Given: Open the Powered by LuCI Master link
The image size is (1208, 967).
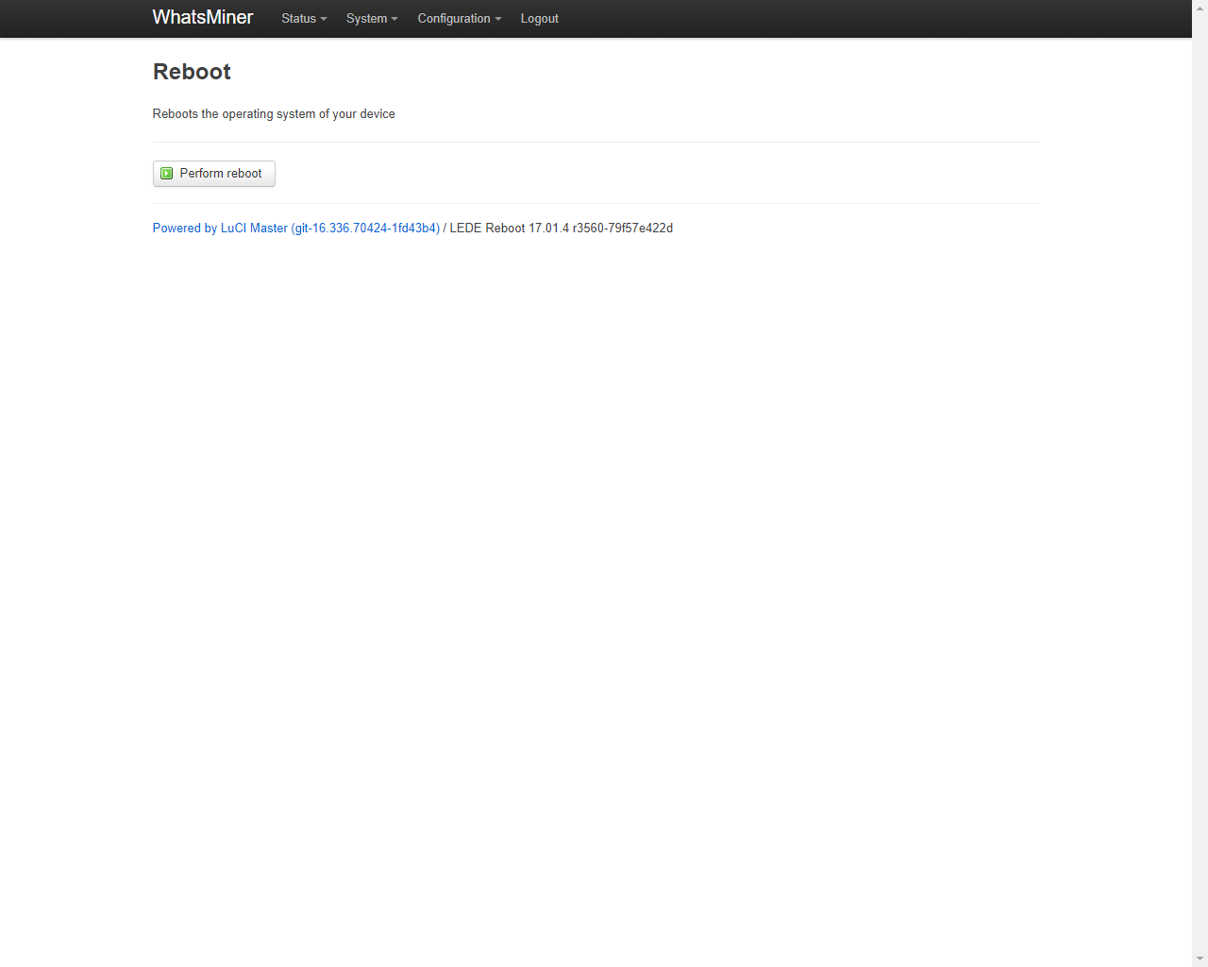Looking at the screenshot, I should pos(296,229).
